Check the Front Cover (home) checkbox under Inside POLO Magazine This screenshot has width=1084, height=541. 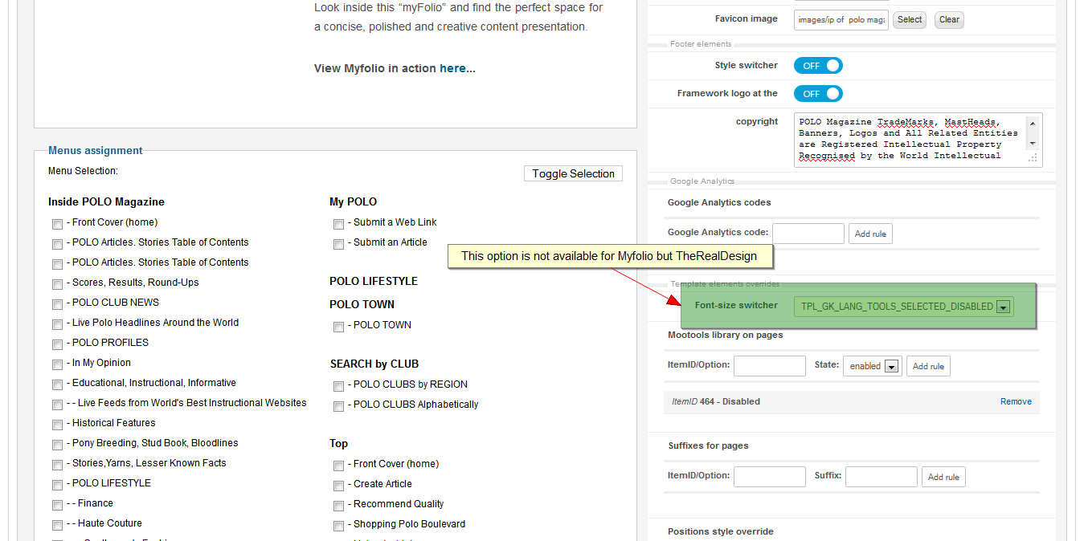pyautogui.click(x=57, y=224)
